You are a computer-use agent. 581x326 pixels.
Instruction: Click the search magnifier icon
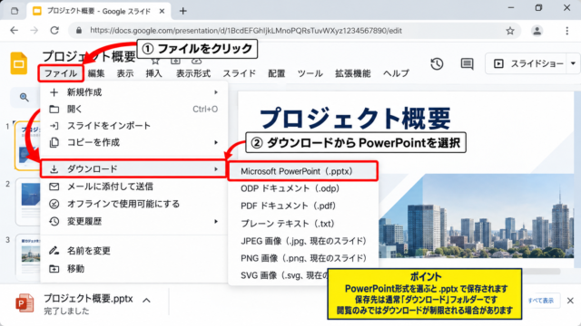tap(25, 97)
